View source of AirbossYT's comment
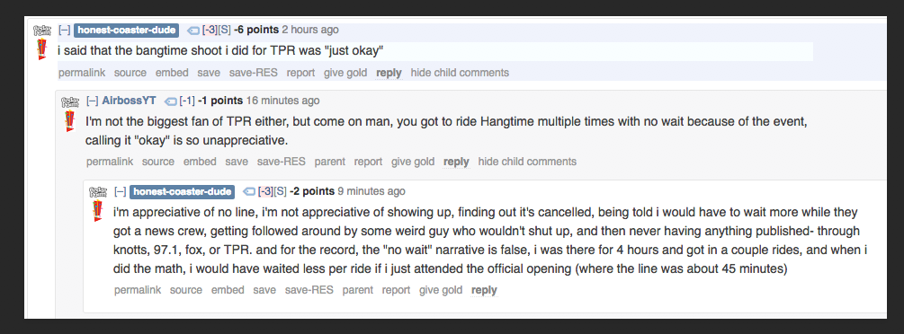The height and width of the screenshot is (334, 904). 158,162
